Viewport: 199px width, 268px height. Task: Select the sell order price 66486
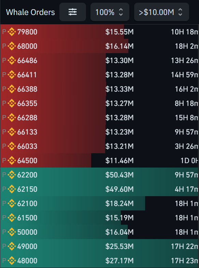pyautogui.click(x=27, y=61)
